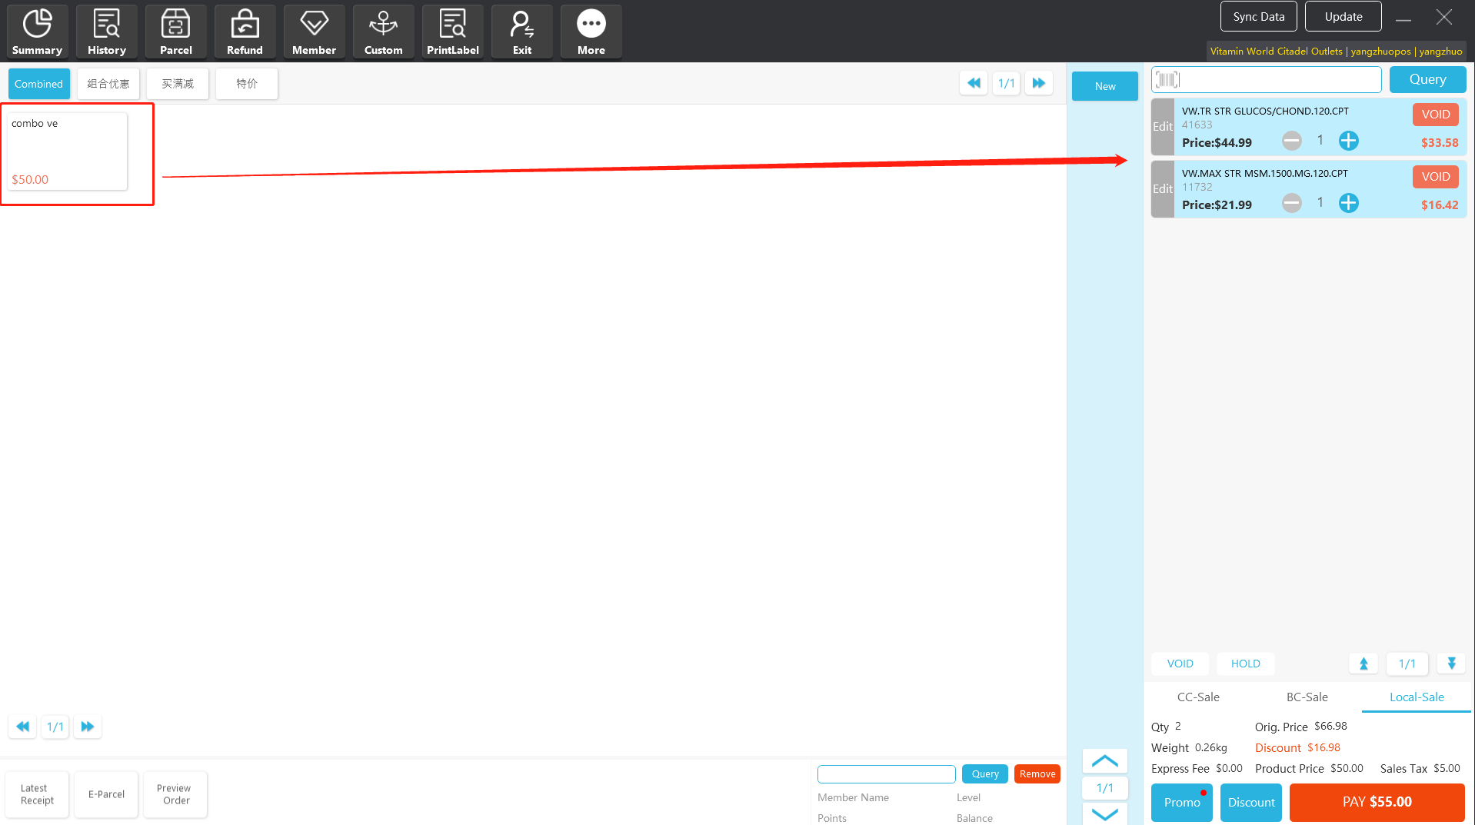
Task: Decrease quantity of MSM 1500 MG item
Action: [1292, 203]
